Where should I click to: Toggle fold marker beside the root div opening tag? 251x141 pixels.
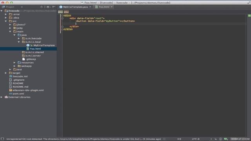[x=62, y=18]
